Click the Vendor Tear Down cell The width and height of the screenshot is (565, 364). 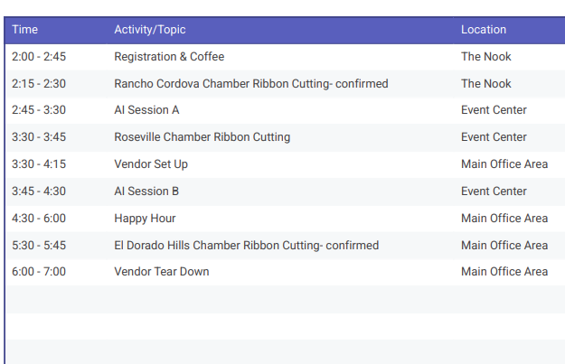click(x=161, y=272)
